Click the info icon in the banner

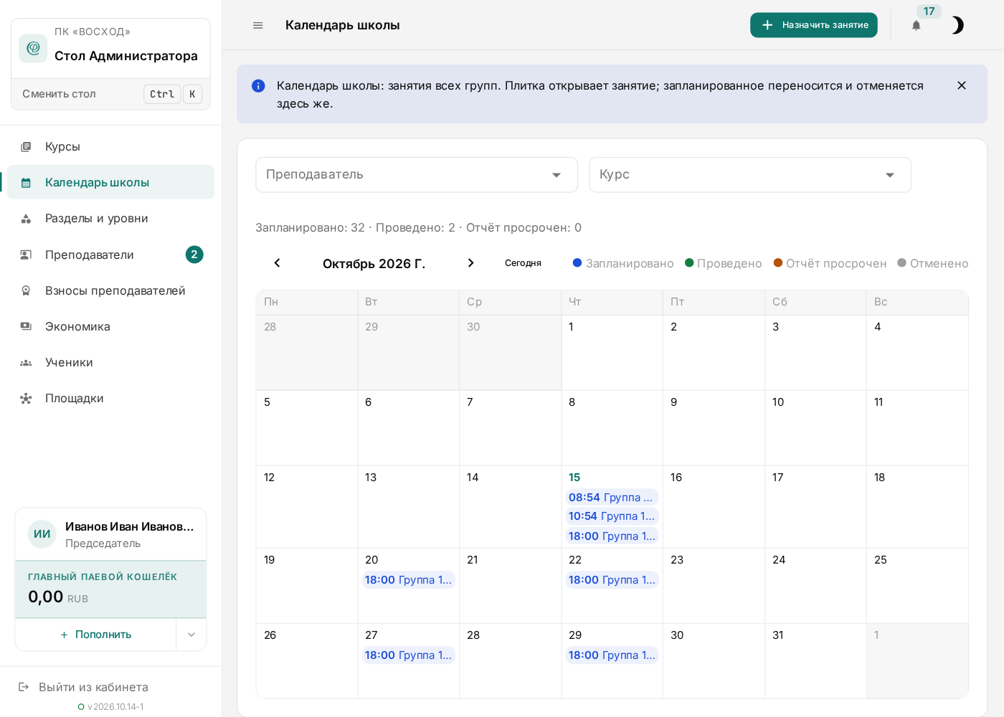[x=259, y=86]
